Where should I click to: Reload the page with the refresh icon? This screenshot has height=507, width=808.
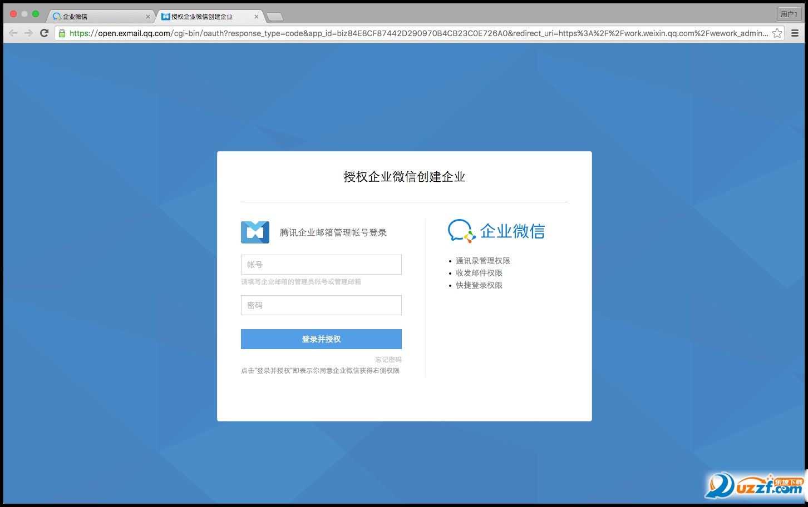(x=45, y=33)
